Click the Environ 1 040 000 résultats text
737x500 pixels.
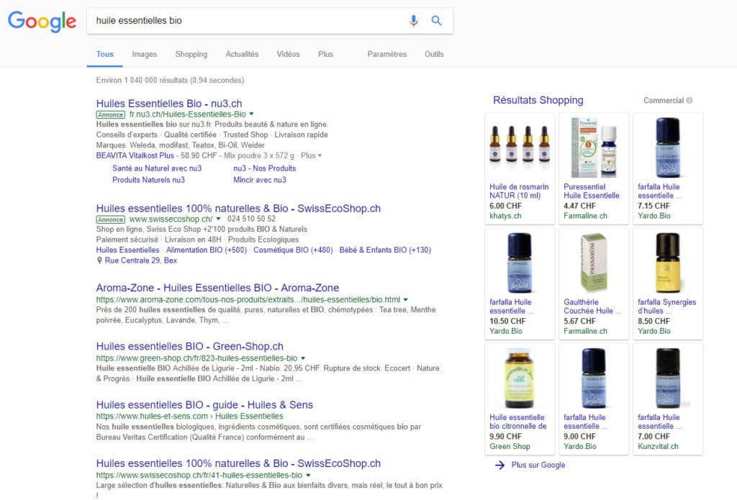170,81
